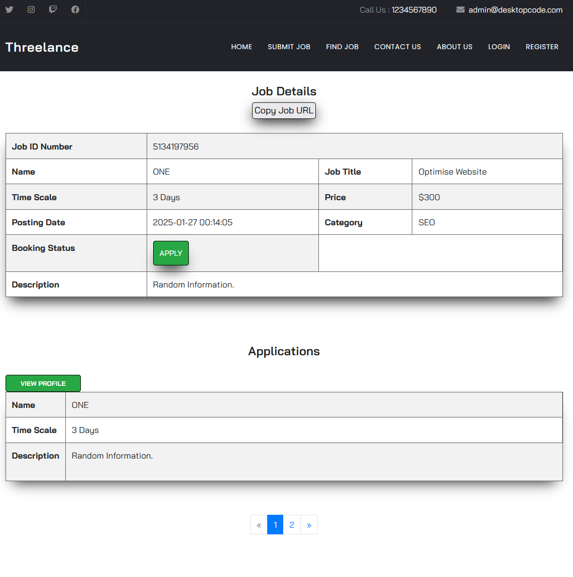573x577 pixels.
Task: Open the Facebook social icon
Action: coord(75,10)
